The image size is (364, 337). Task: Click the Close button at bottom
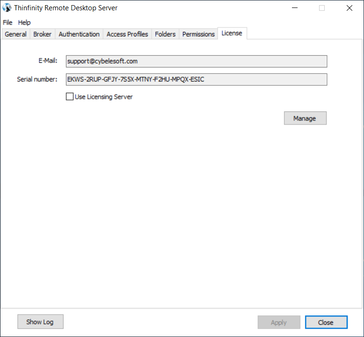(x=326, y=322)
